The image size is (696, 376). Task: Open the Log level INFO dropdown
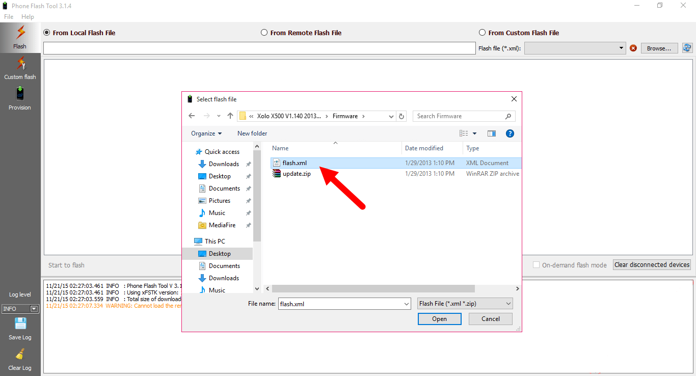(x=20, y=309)
